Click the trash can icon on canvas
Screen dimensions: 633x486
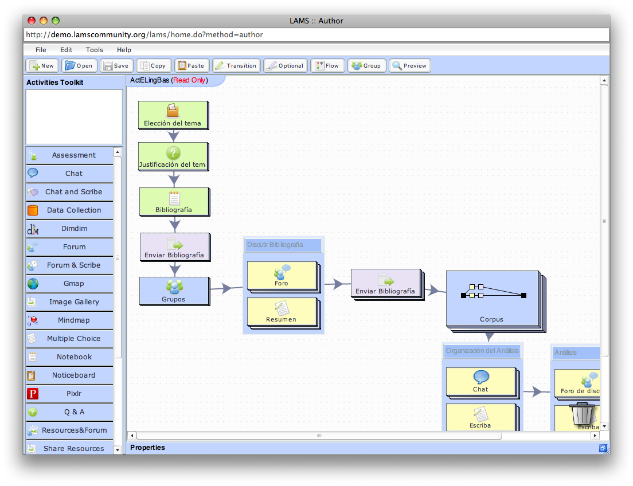pyautogui.click(x=583, y=414)
